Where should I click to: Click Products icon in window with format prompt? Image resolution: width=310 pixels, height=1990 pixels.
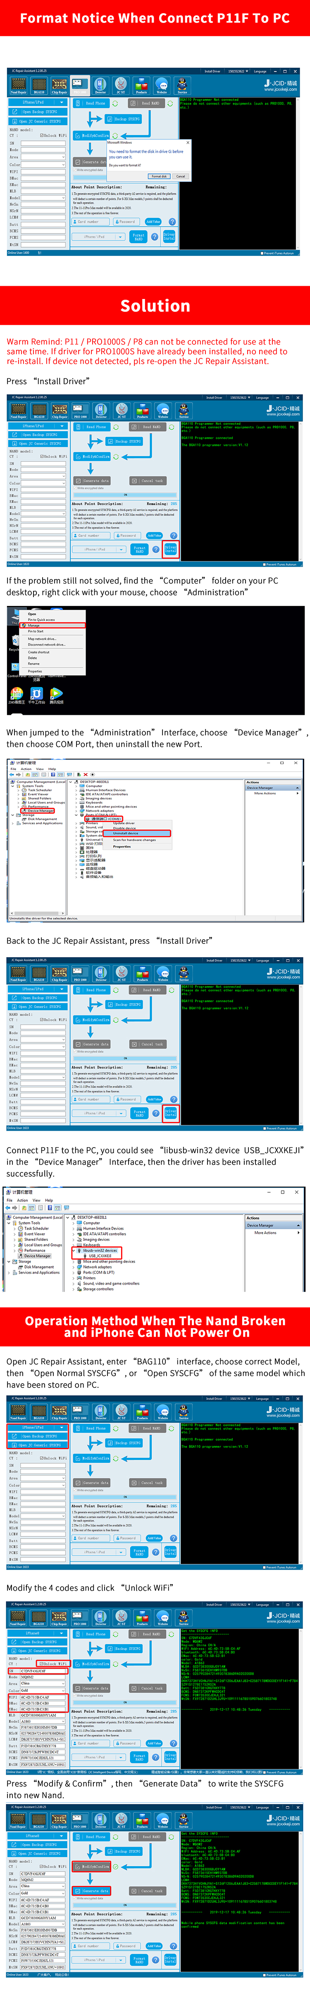pos(141,85)
